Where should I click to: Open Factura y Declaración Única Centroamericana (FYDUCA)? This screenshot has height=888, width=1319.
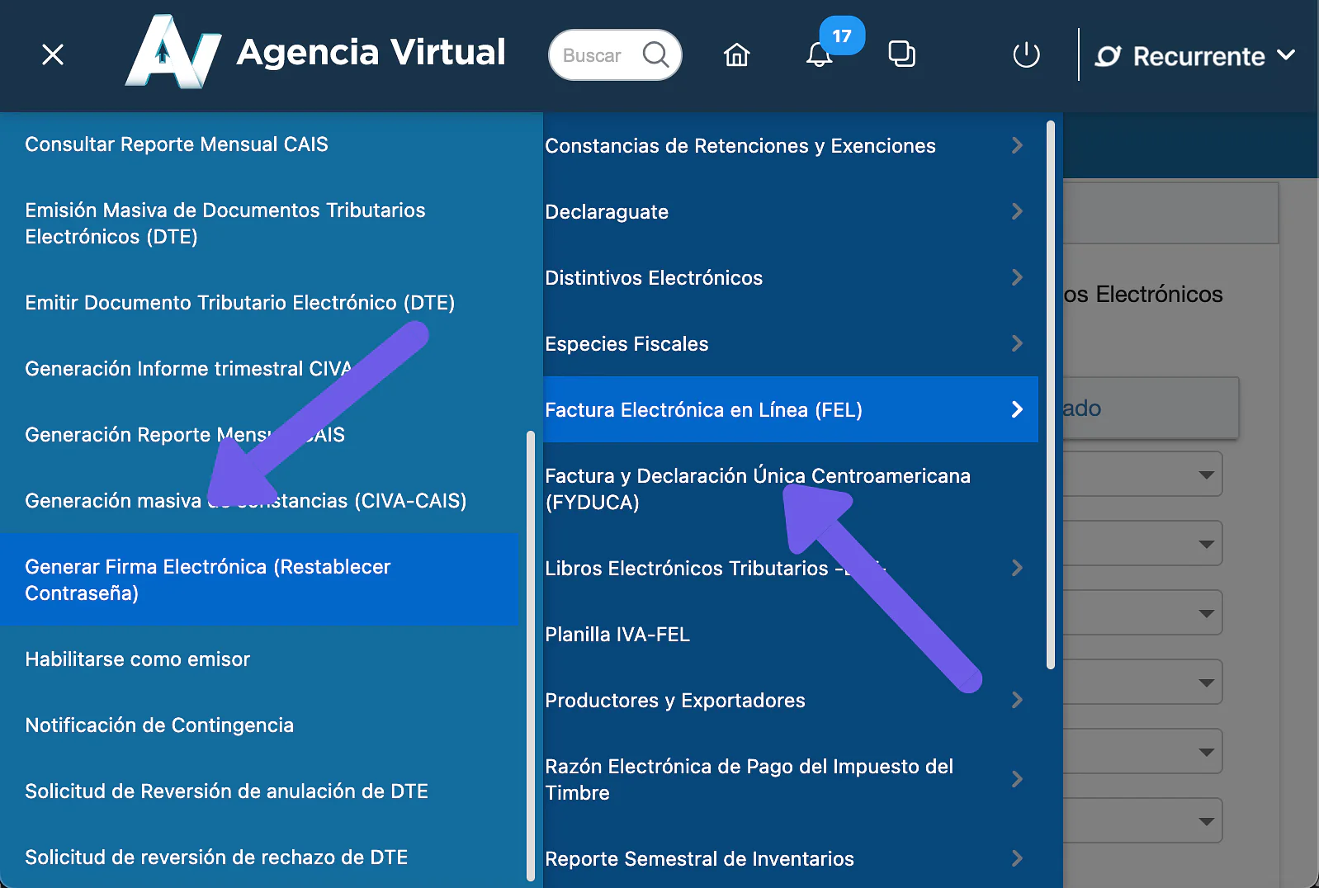tap(758, 489)
